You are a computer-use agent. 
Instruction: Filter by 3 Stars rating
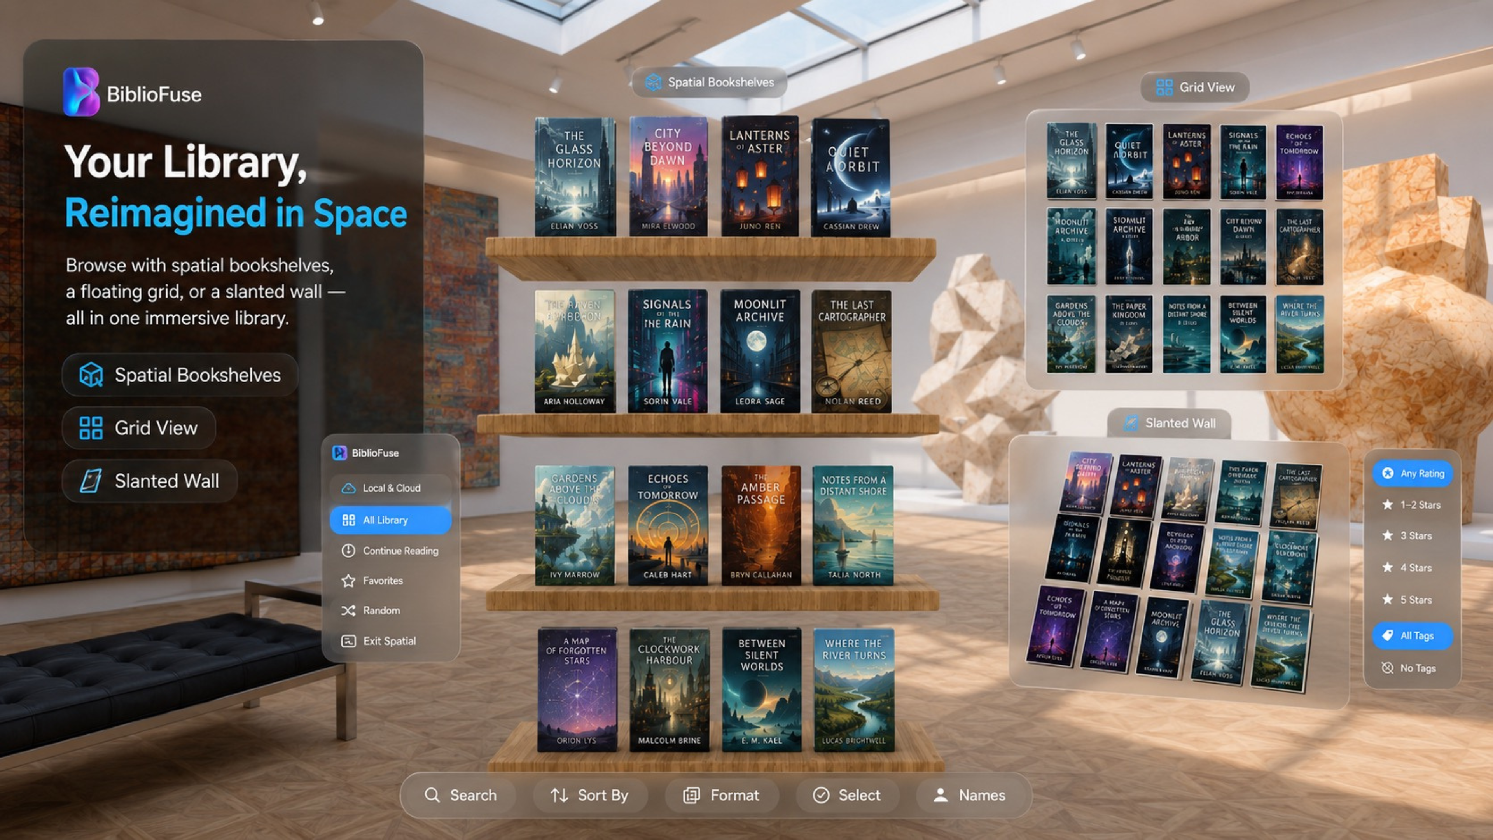[x=1413, y=535]
